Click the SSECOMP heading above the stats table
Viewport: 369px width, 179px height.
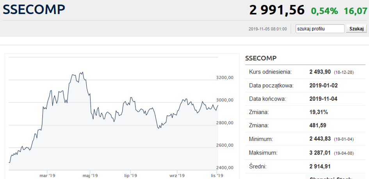pyautogui.click(x=261, y=58)
